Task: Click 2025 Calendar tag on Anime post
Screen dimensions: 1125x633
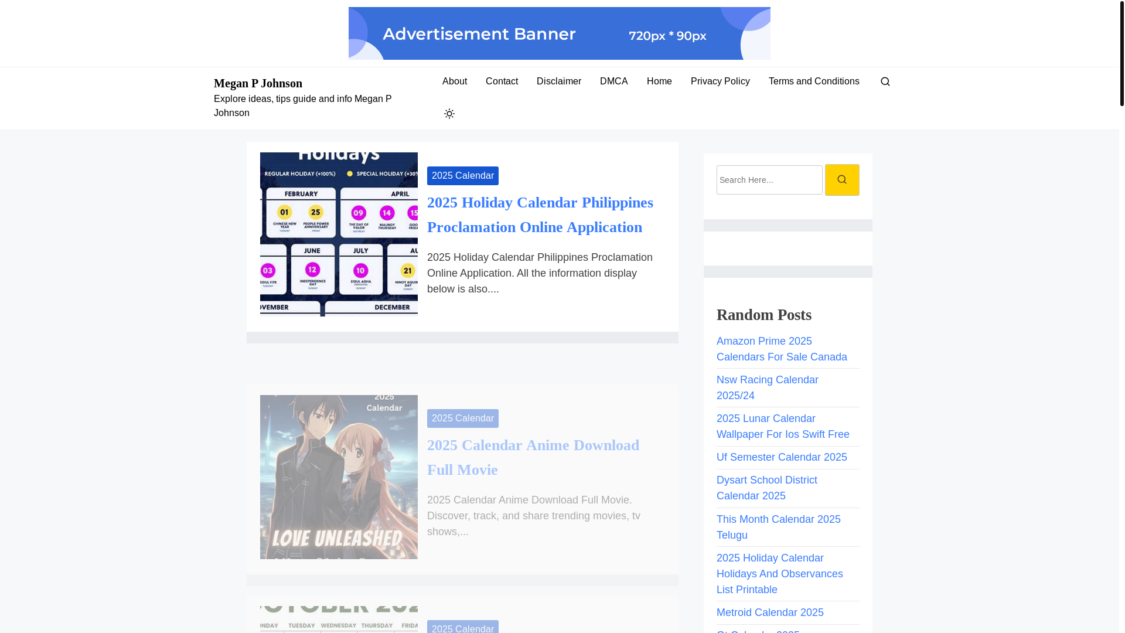Action: pos(463,418)
